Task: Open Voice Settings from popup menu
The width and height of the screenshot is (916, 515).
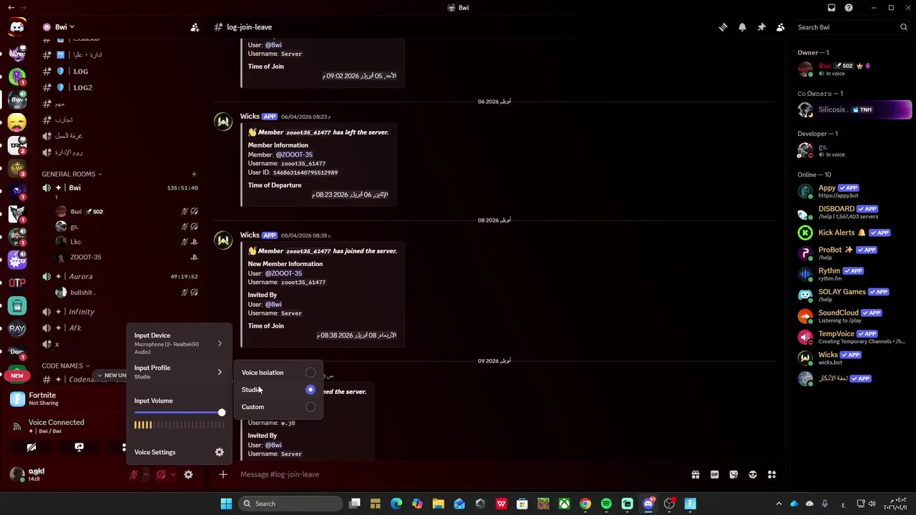Action: coord(178,452)
